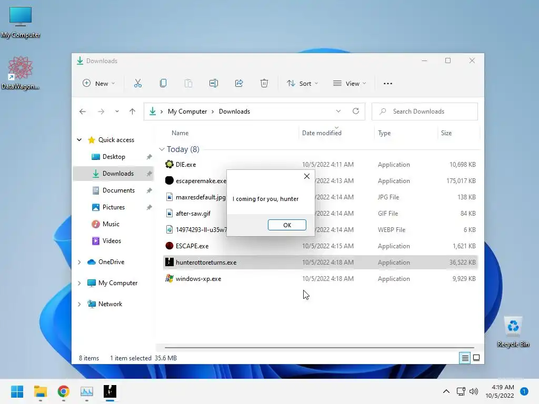Click the volume speaker tray icon
Viewport: 539px width, 404px height.
click(x=474, y=391)
